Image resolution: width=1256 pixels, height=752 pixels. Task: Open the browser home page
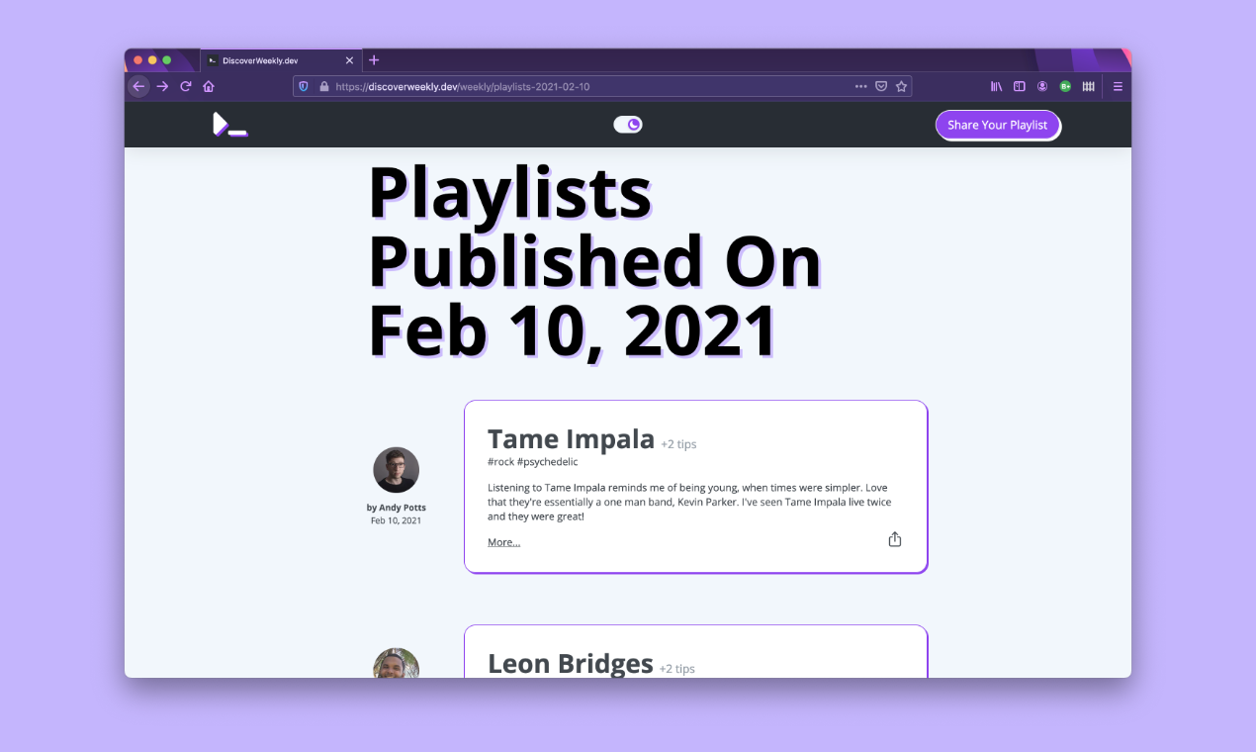(209, 86)
